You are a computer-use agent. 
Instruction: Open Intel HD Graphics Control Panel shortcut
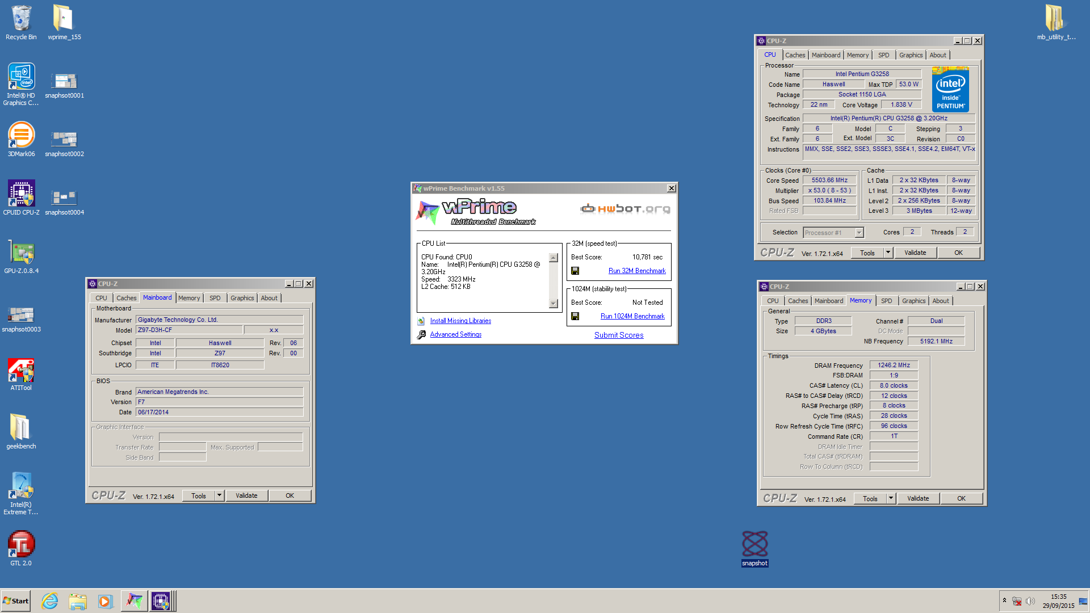[x=21, y=84]
